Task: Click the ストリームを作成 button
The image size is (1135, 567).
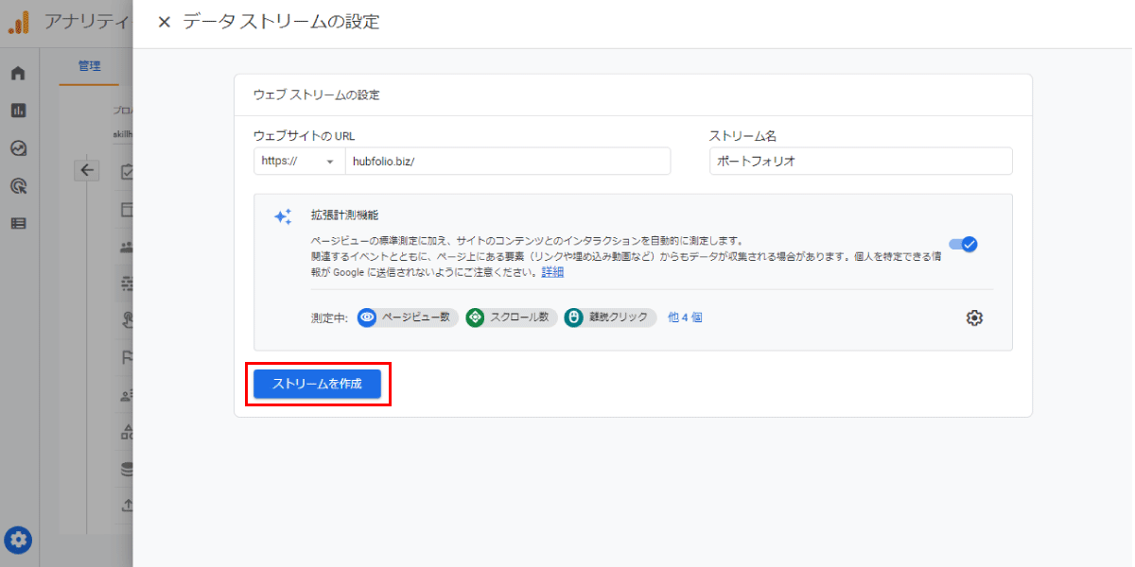Action: [317, 385]
